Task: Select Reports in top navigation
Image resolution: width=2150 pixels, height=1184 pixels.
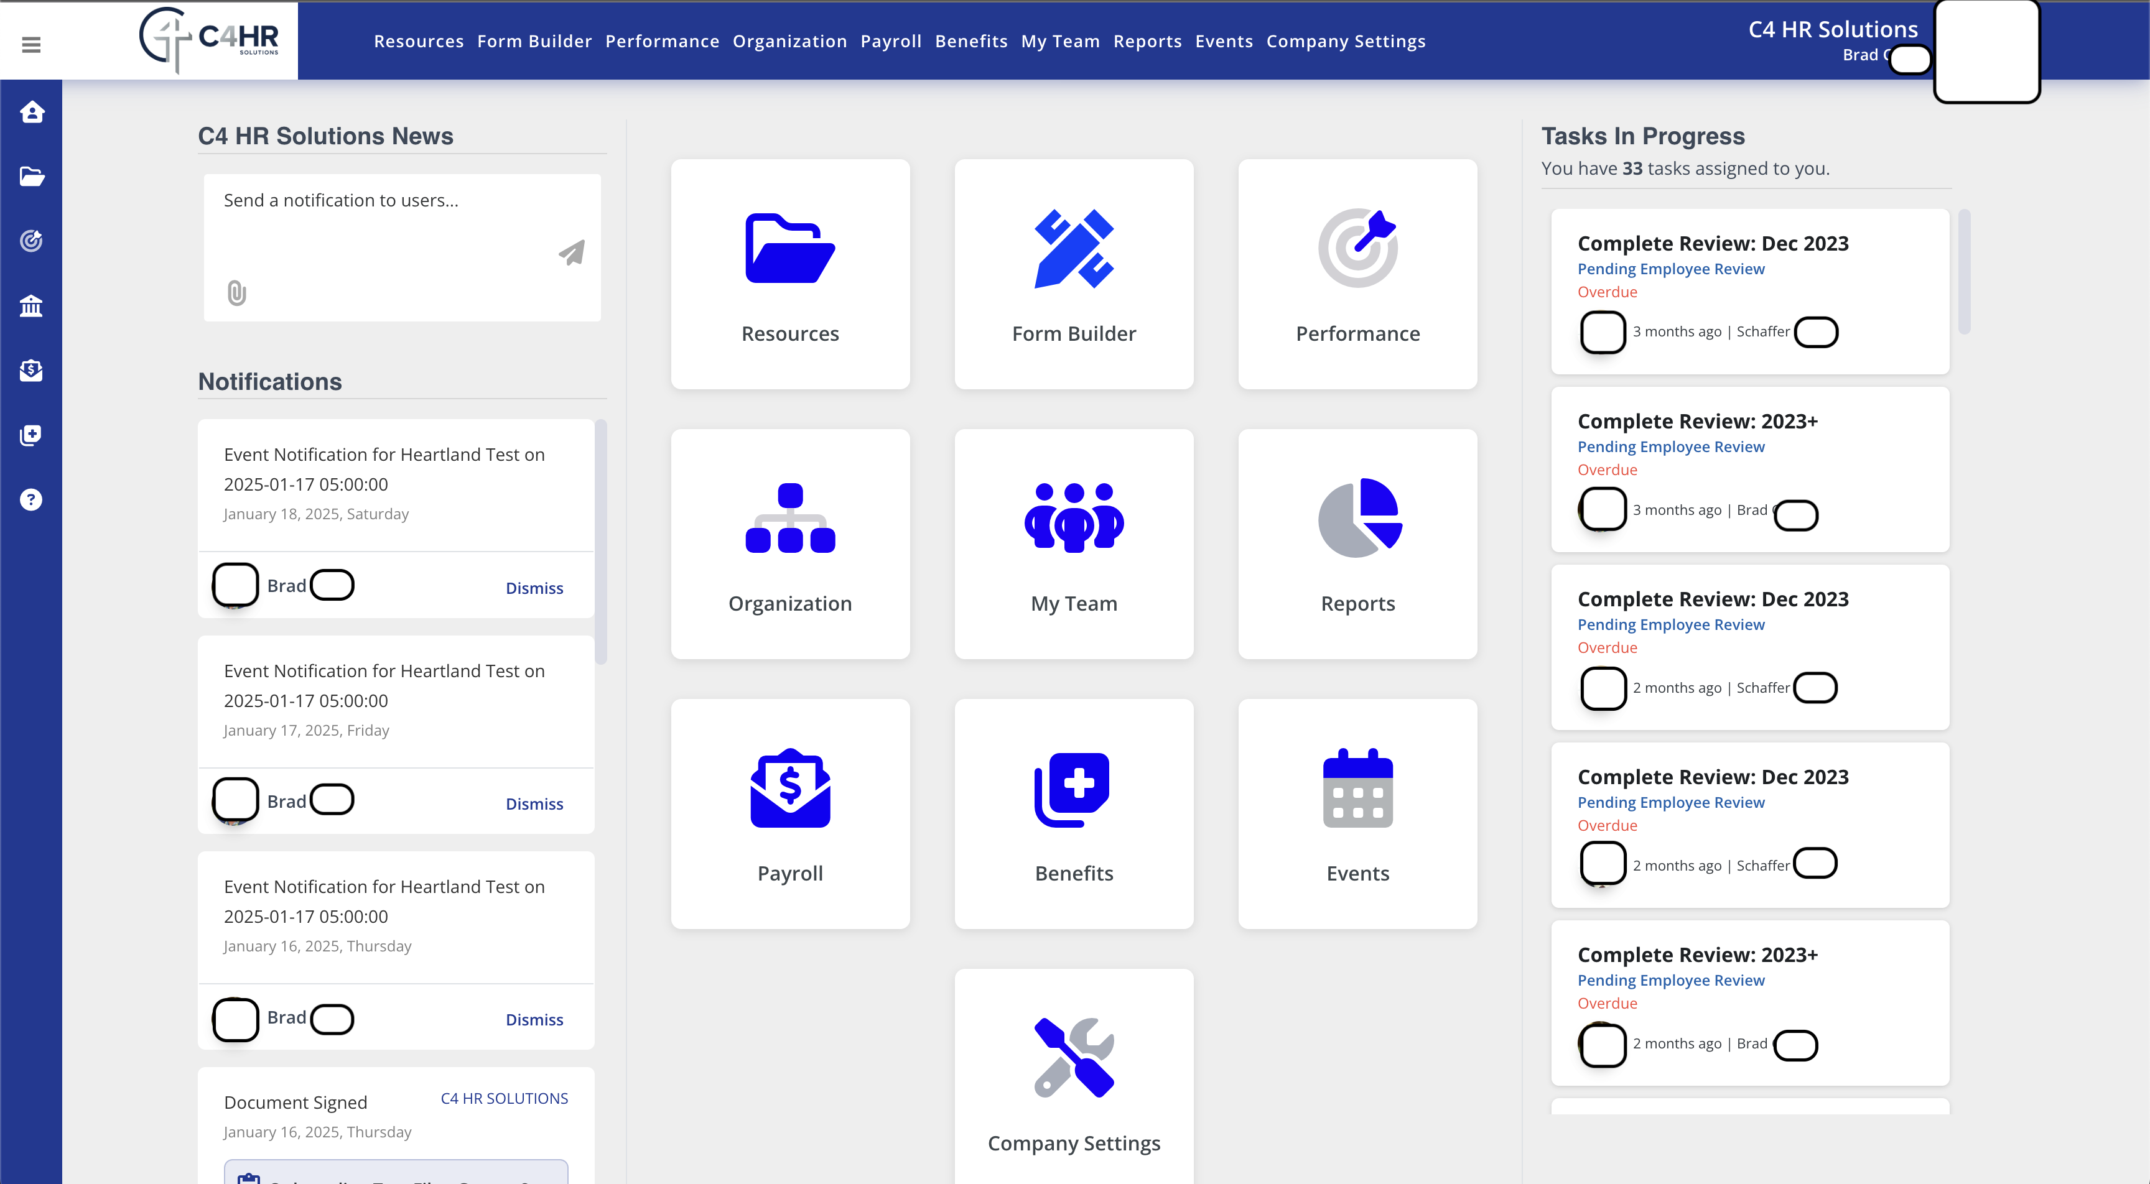Action: point(1147,41)
